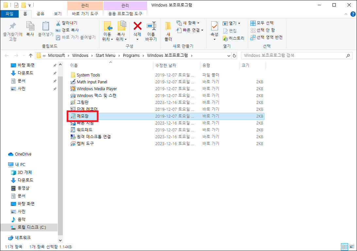Screen dimensions: 357x251
Task: Switch to Details view icon in status bar
Action: click(x=345, y=247)
